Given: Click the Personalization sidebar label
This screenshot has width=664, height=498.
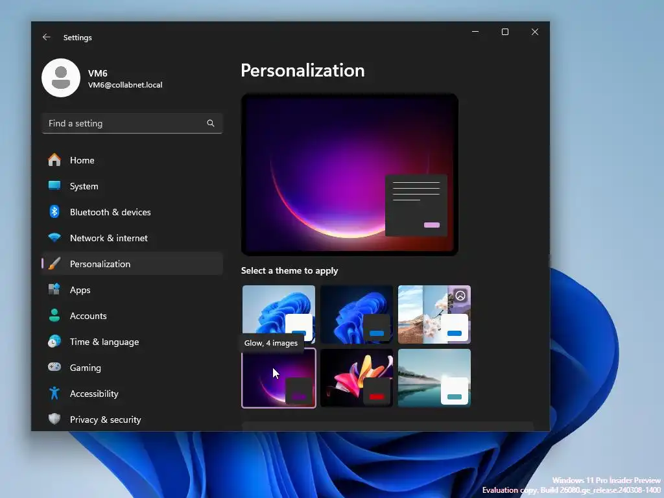Looking at the screenshot, I should 100,264.
